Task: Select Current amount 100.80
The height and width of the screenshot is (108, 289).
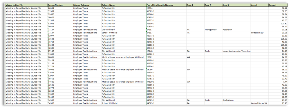Action: tap(278, 24)
